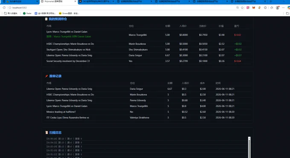Click the $0.7950 current price cell
290x158 pixels.
203,35
